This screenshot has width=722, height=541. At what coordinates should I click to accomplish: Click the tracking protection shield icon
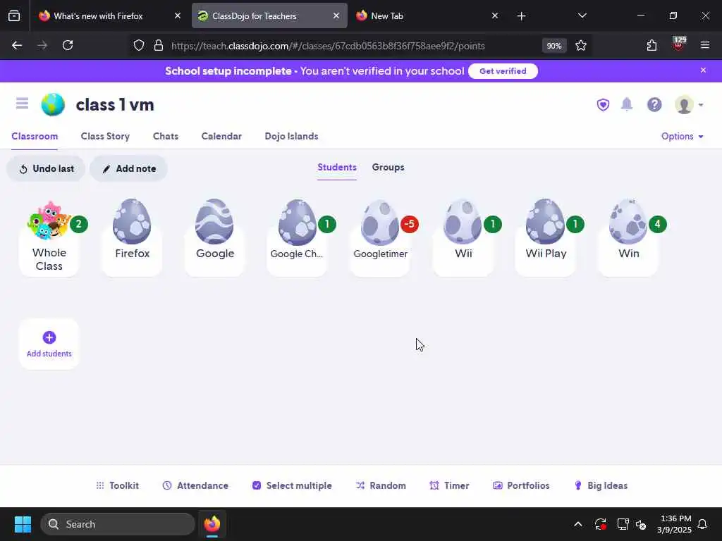[139, 46]
